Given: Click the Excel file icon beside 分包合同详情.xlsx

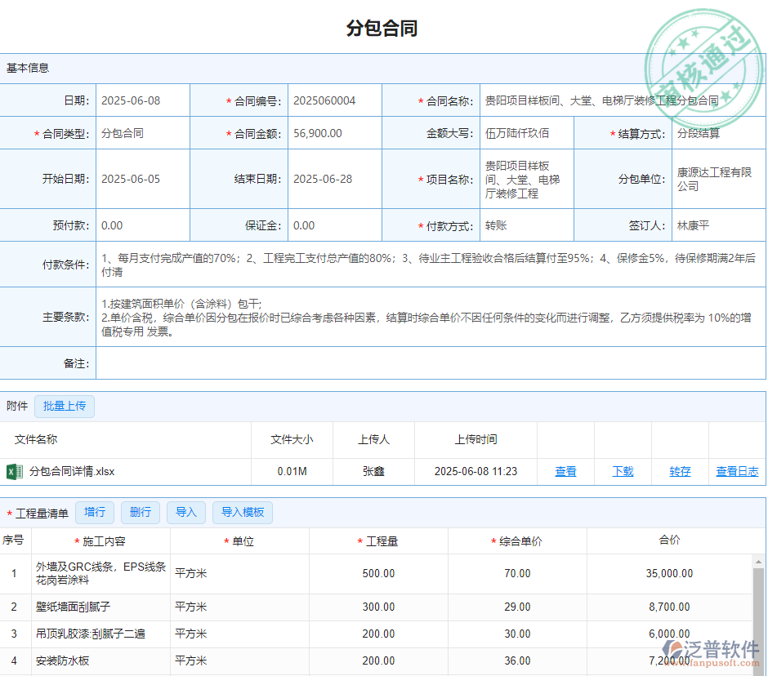Looking at the screenshot, I should [x=17, y=471].
